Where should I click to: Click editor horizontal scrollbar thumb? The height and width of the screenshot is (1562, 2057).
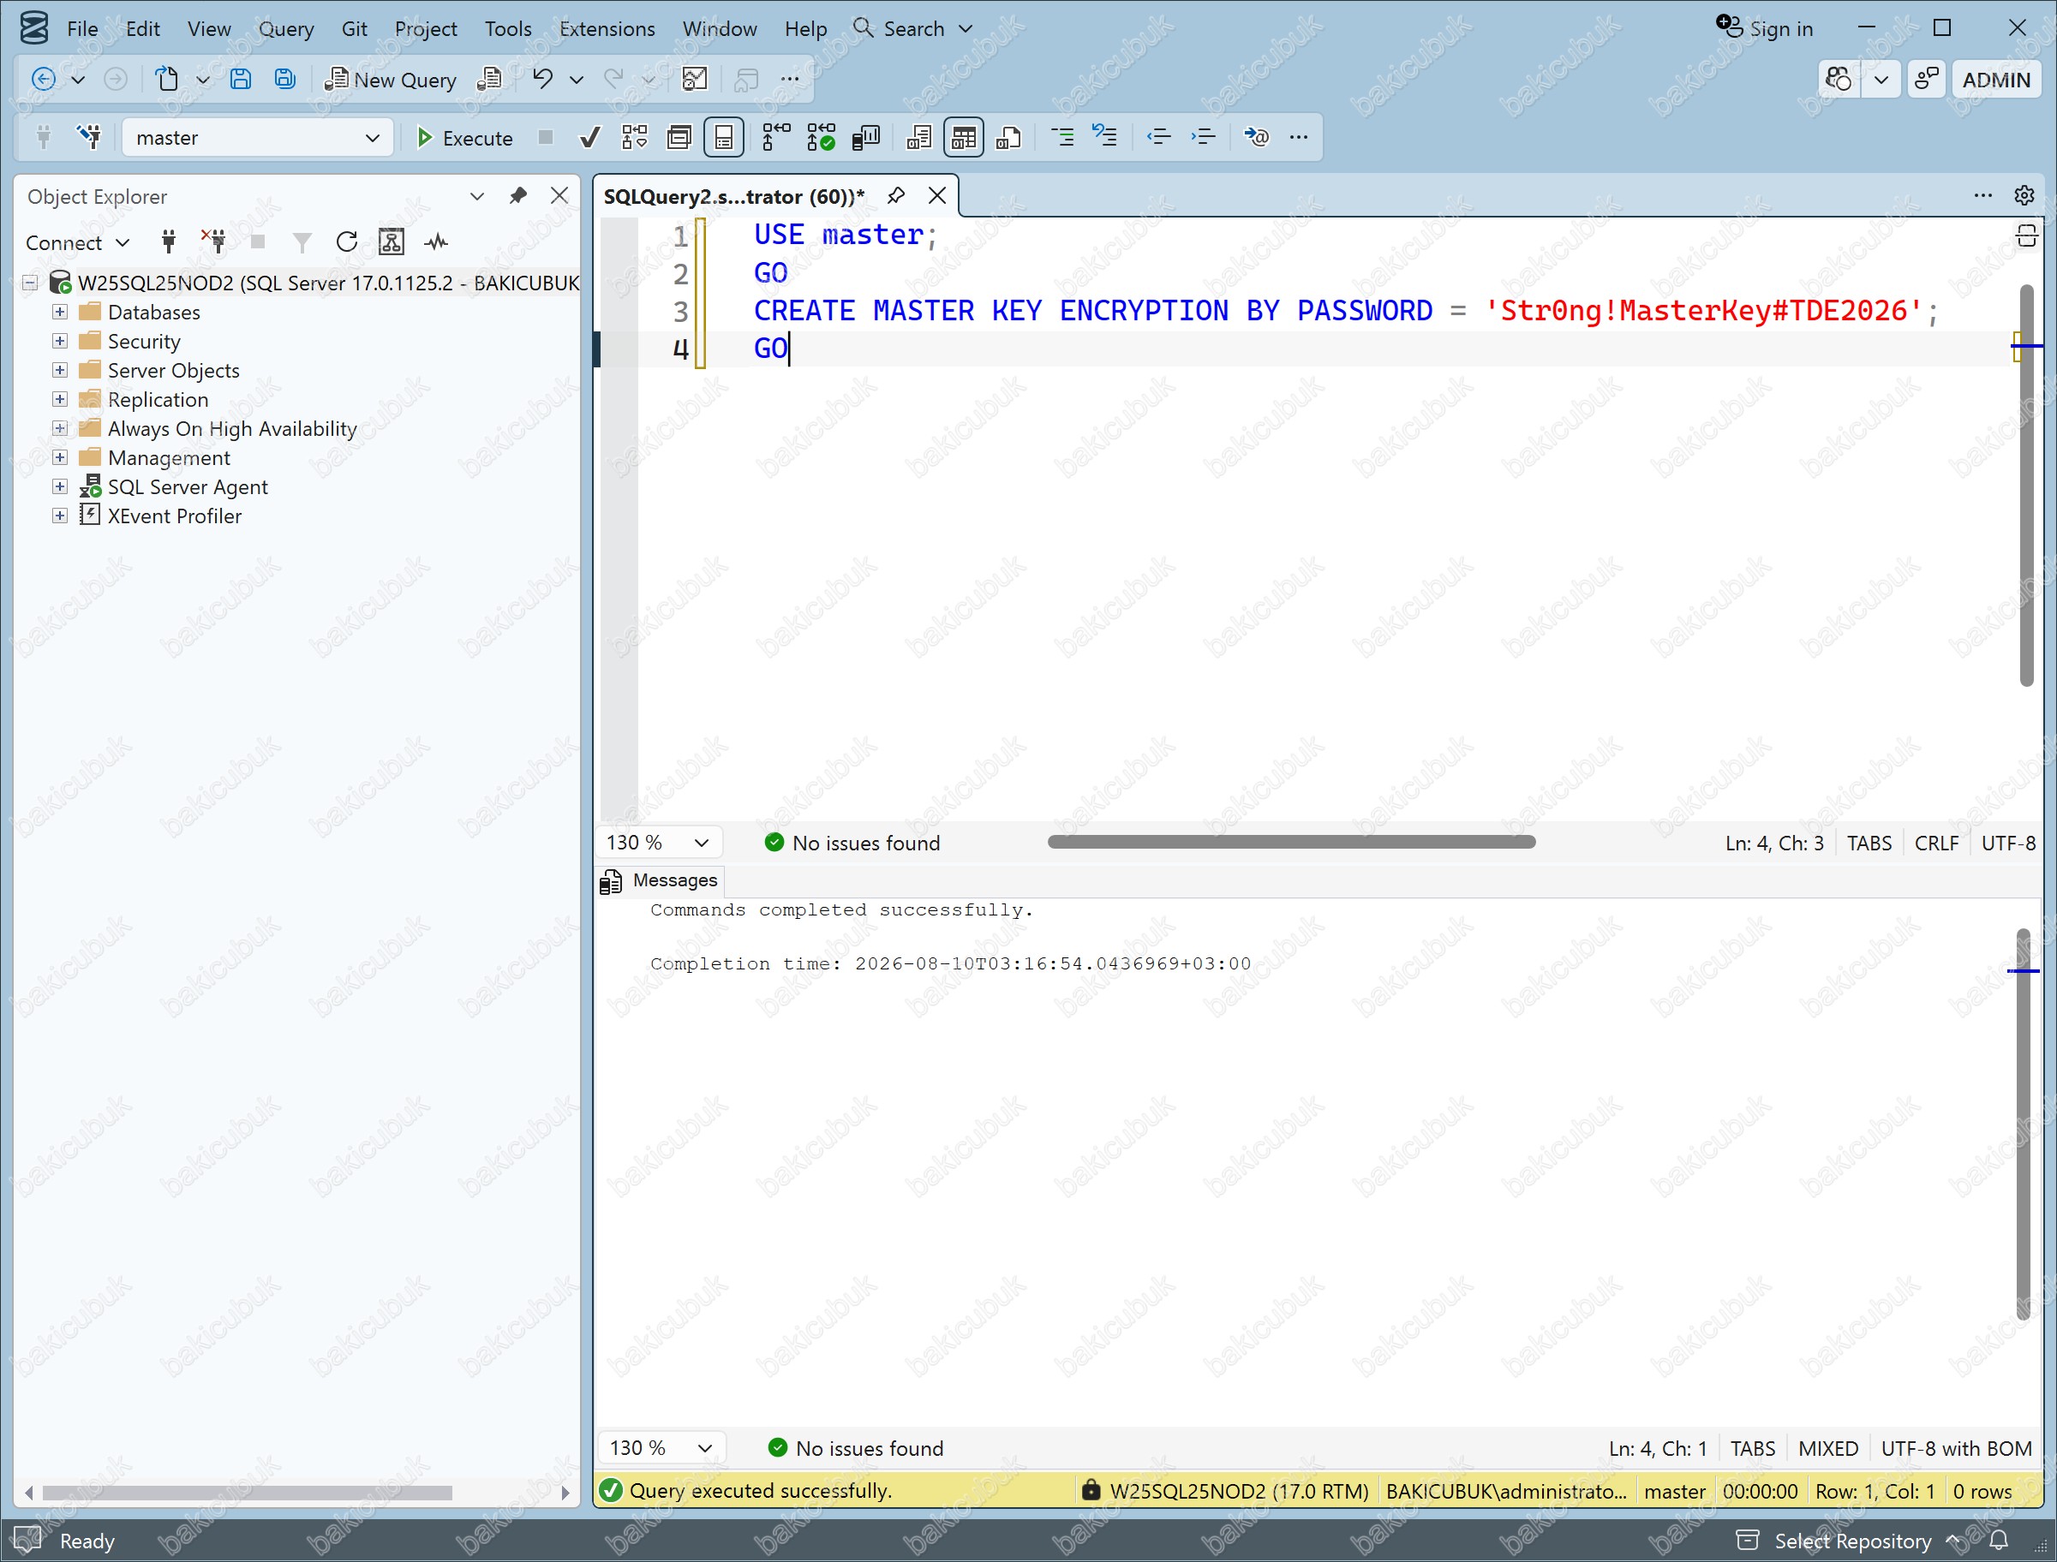point(1291,842)
